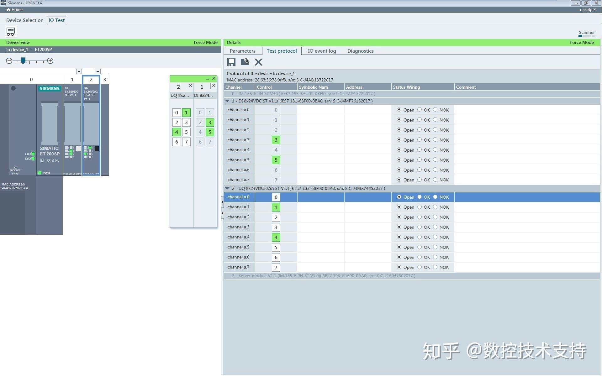Collapse slot 2 module in device view

(x=98, y=71)
